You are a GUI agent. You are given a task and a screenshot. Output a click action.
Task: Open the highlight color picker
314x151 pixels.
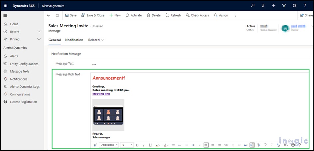158,145
